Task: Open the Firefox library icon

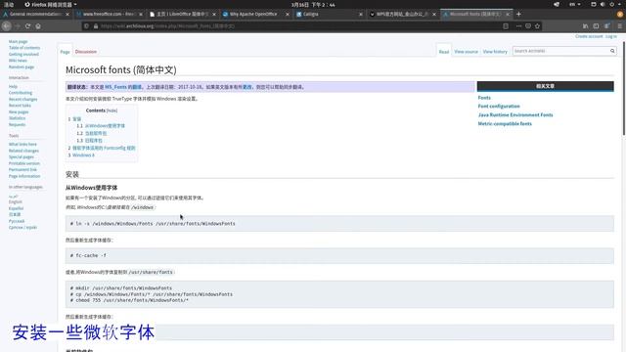Action: click(x=585, y=26)
